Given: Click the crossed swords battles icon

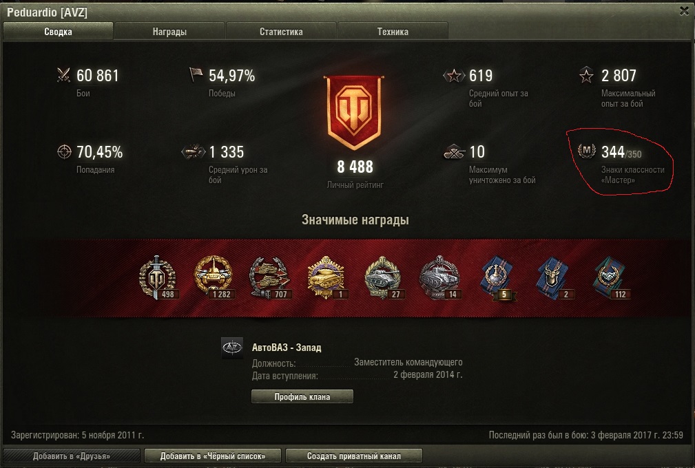Looking at the screenshot, I should click(64, 75).
